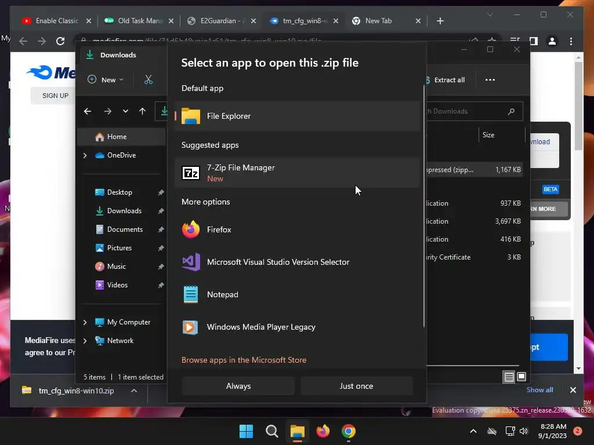Viewport: 594px width, 445px height.
Task: Click the Just once button
Action: pos(356,386)
